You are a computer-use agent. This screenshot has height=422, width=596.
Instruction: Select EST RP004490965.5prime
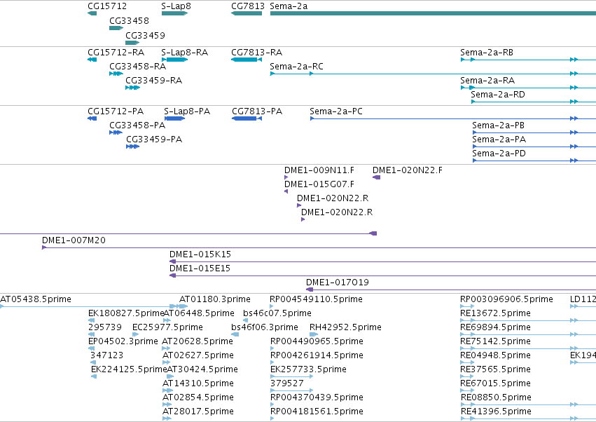coord(317,341)
